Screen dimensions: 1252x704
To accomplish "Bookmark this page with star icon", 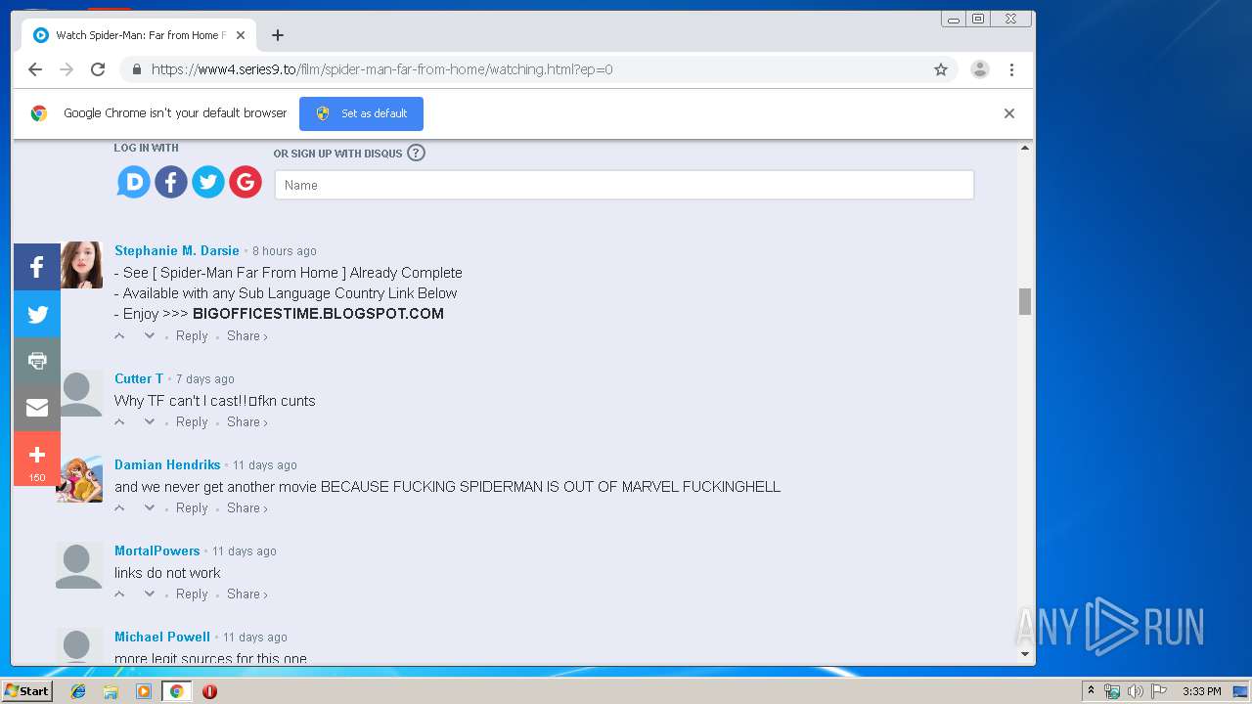I will point(941,69).
